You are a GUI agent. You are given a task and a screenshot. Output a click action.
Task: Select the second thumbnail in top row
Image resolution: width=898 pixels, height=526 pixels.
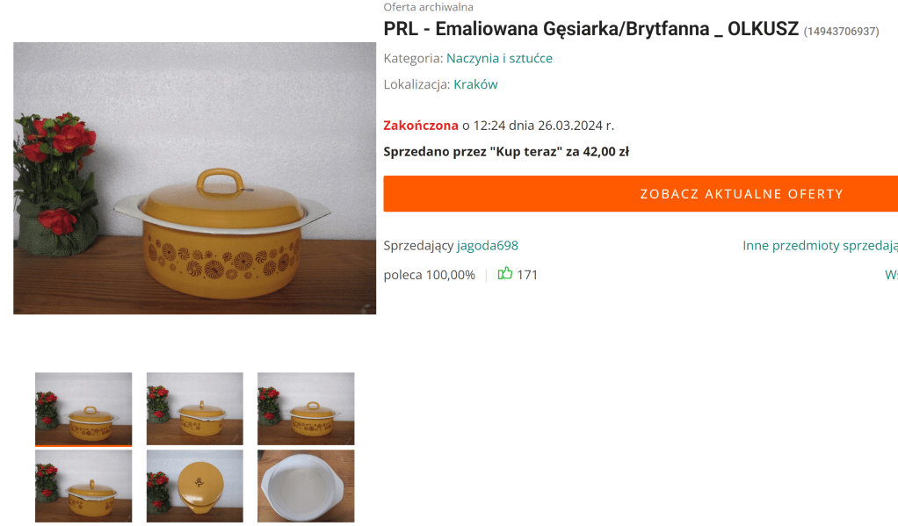tap(195, 408)
